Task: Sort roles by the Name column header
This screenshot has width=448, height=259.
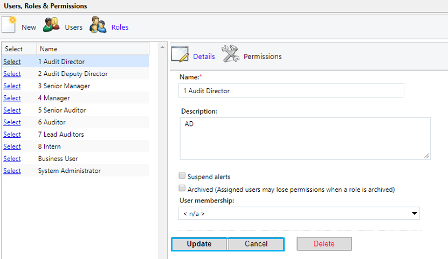Action: click(49, 49)
